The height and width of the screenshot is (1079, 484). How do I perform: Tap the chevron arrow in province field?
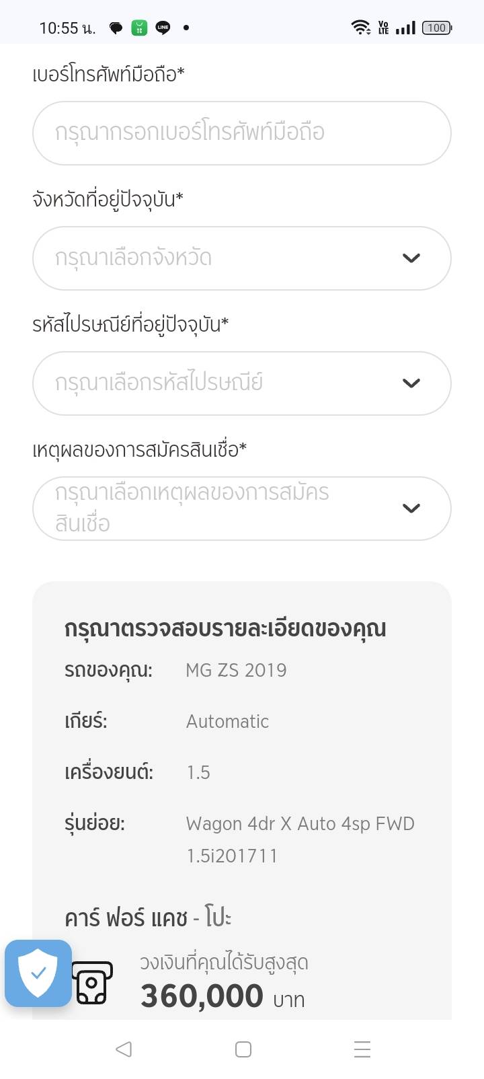click(411, 258)
